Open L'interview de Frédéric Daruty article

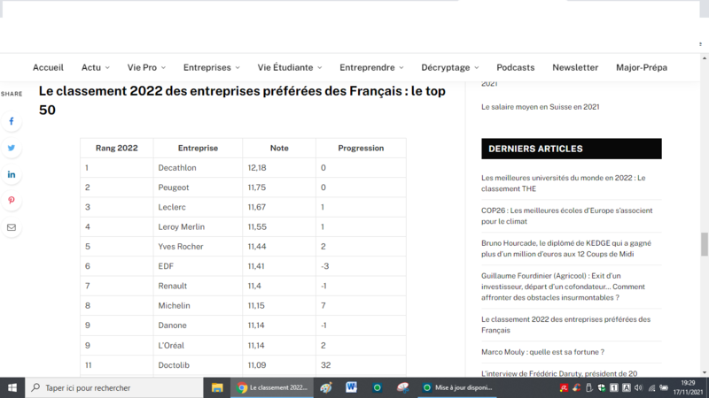pyautogui.click(x=559, y=373)
